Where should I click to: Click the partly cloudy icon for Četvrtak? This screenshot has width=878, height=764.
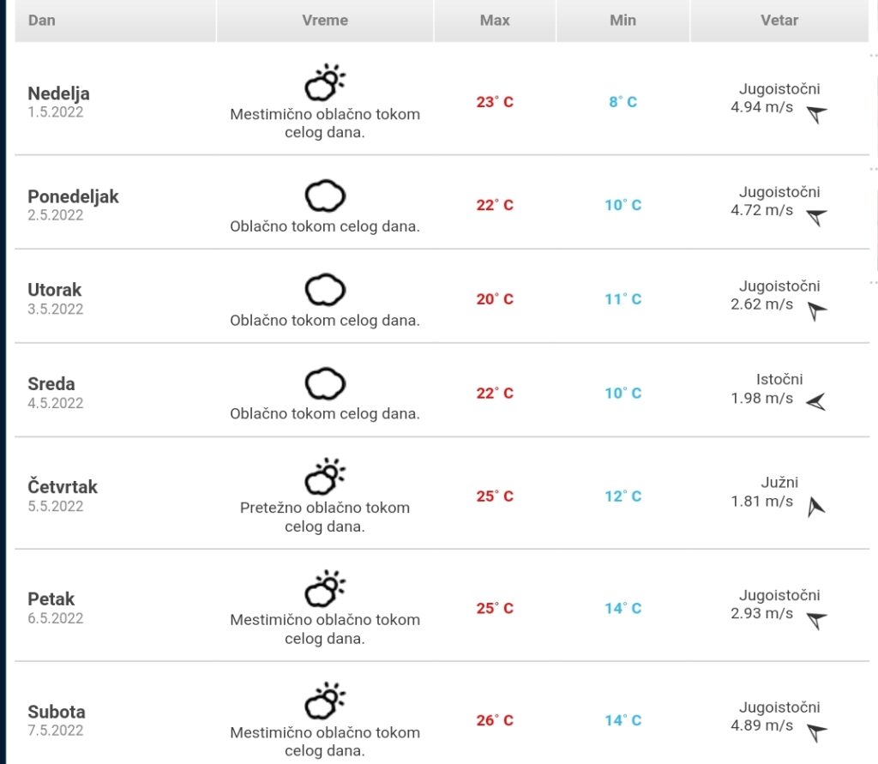tap(325, 476)
